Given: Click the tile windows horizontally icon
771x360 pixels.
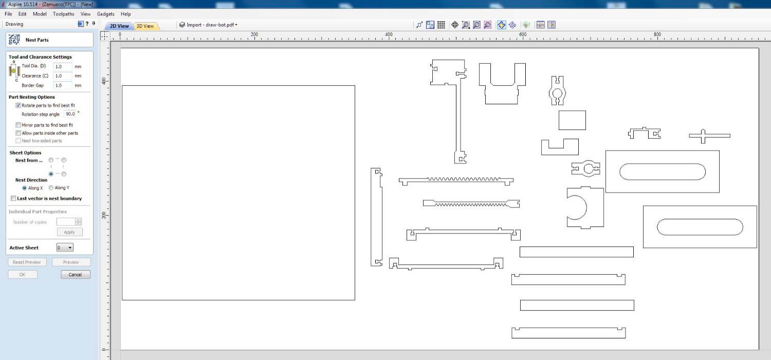Looking at the screenshot, I should pos(540,25).
